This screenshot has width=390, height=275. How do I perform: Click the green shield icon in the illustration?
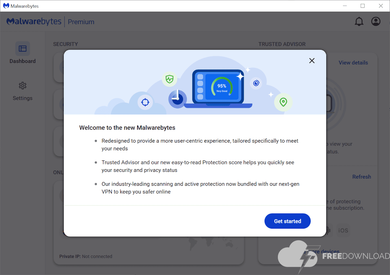tap(169, 79)
